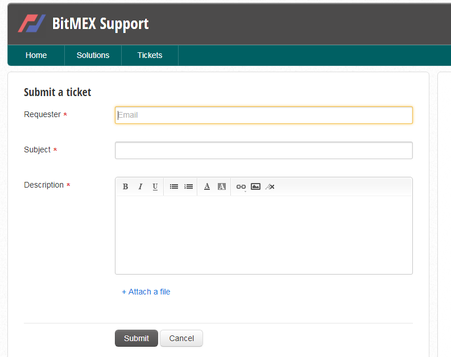The height and width of the screenshot is (357, 451).
Task: Toggle underline formatting in description editor
Action: coord(155,187)
